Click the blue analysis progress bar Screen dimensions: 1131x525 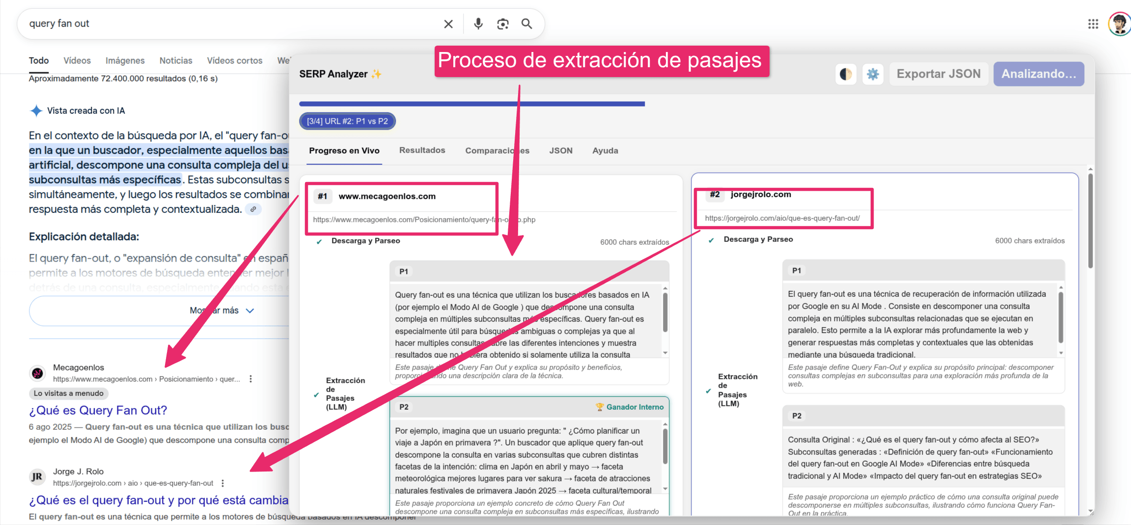point(471,104)
